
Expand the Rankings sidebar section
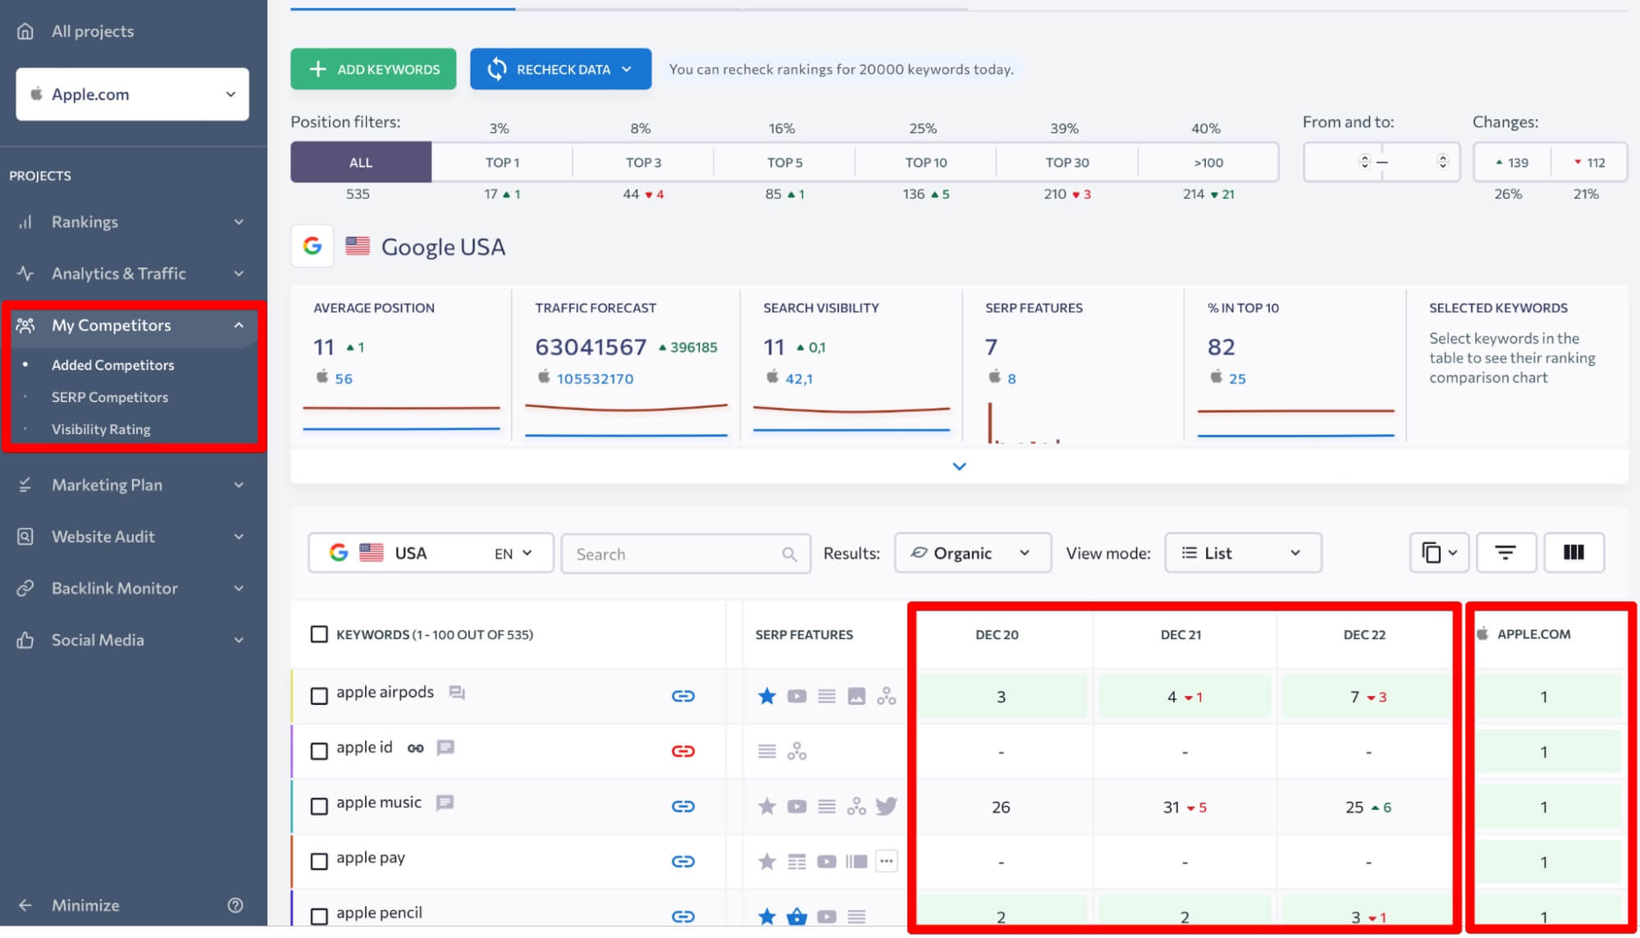coord(239,222)
